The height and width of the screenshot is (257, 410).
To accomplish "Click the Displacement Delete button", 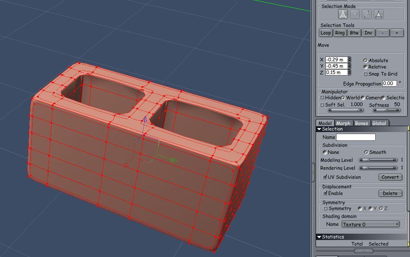I will [x=390, y=193].
